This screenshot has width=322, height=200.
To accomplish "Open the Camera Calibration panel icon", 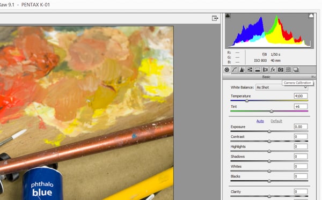I will pyautogui.click(x=281, y=70).
